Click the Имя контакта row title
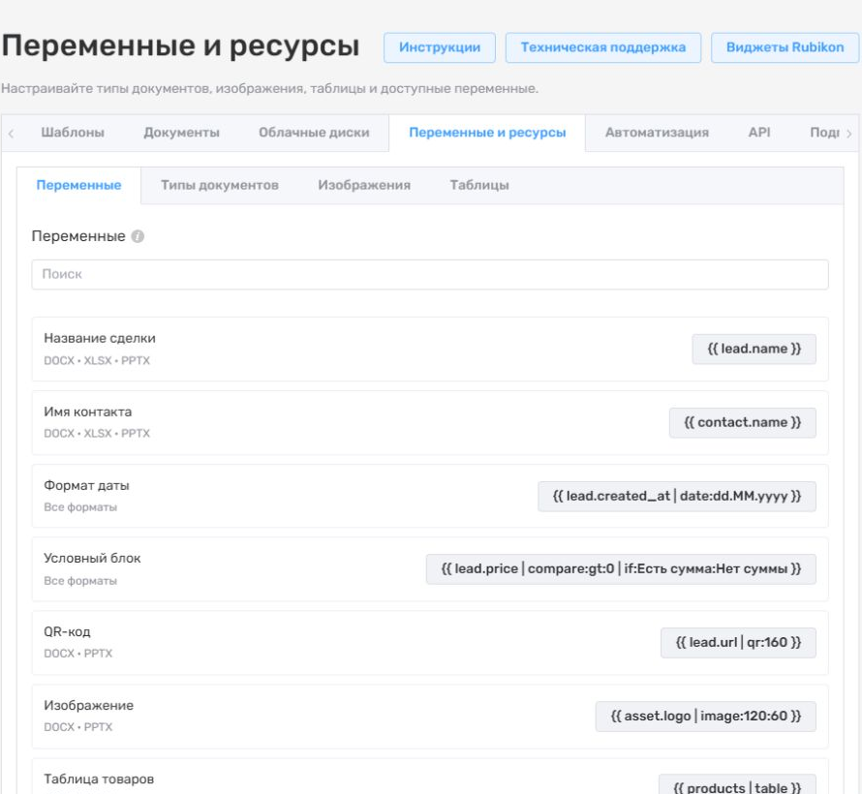Screen dimensions: 862x794 88,412
